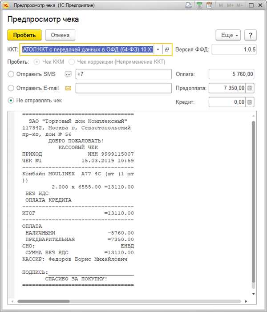Click the receipt line НАЛИЧНЫМИ =5760.00
Image resolution: width=267 pixels, height=312 pixels.
click(80, 233)
